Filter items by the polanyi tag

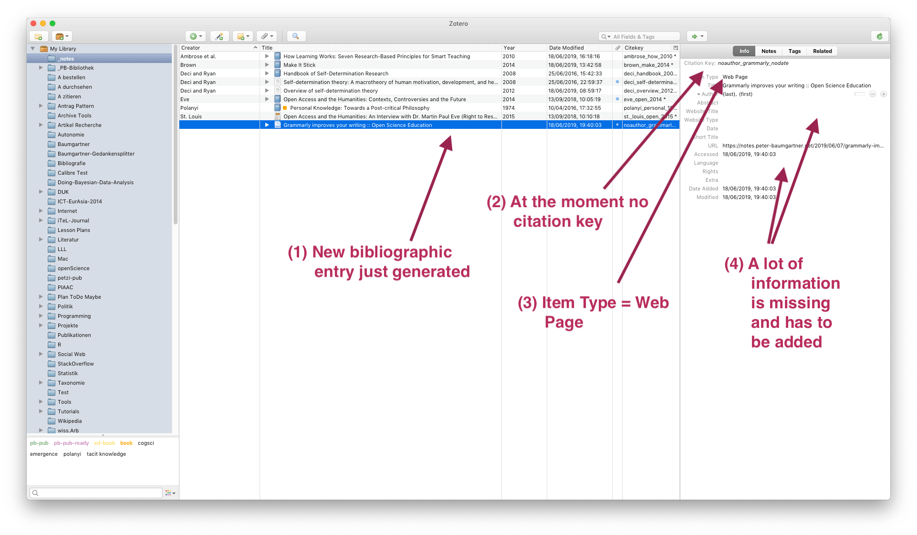72,454
